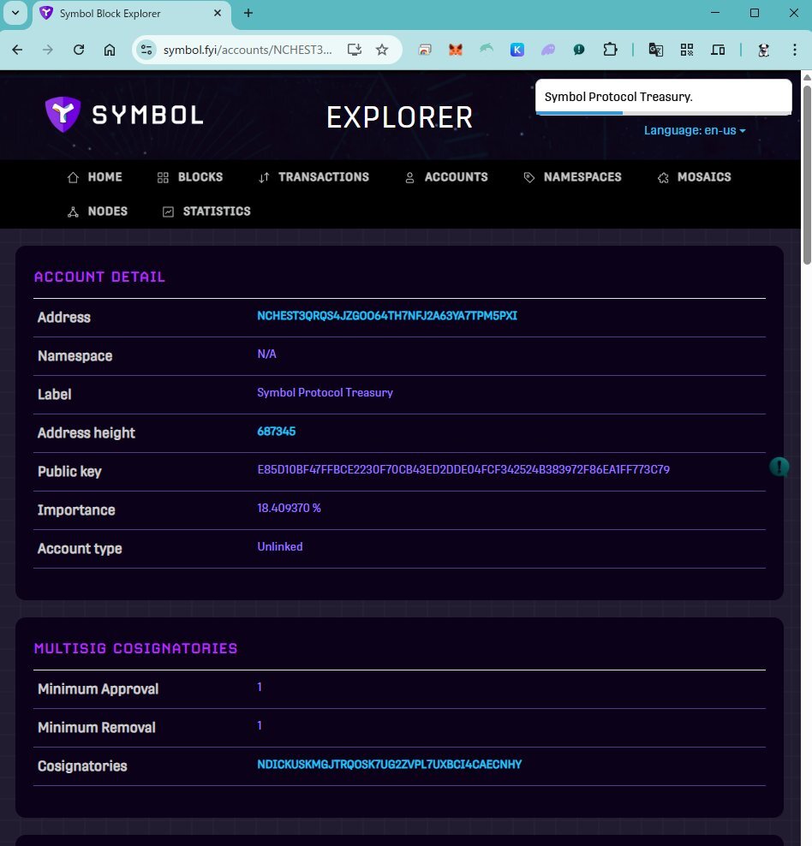Expand the tab search chevron

[15, 13]
